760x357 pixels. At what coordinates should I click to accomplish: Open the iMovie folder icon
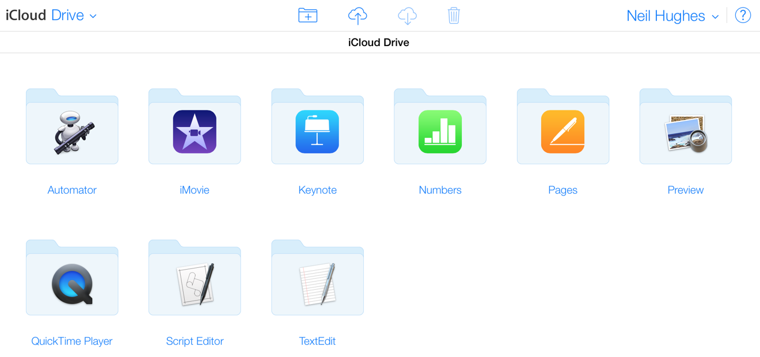[195, 126]
